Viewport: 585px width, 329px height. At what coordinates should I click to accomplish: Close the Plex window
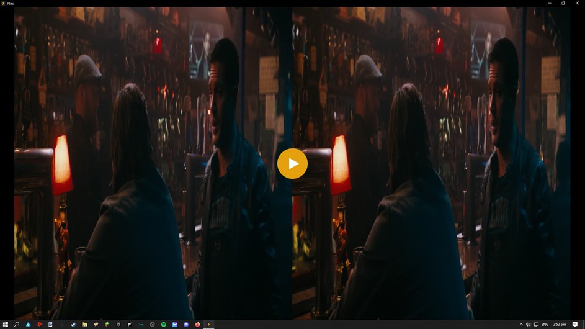point(577,3)
